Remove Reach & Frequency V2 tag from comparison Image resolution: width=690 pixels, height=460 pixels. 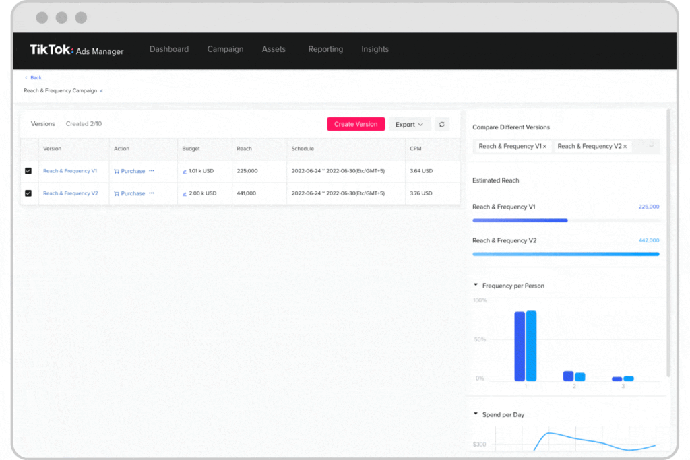tap(625, 146)
